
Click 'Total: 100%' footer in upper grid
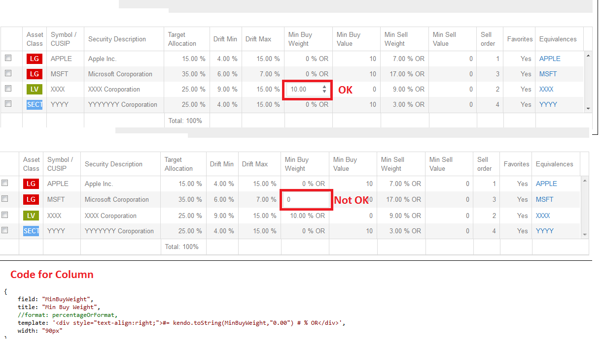pos(185,120)
